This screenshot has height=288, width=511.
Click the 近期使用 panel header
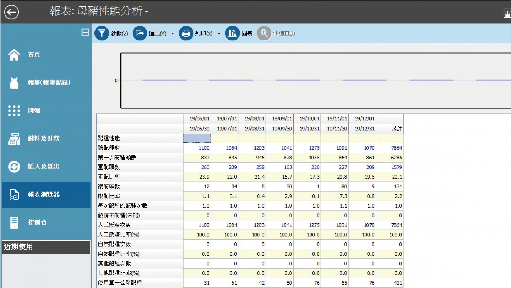click(46, 247)
